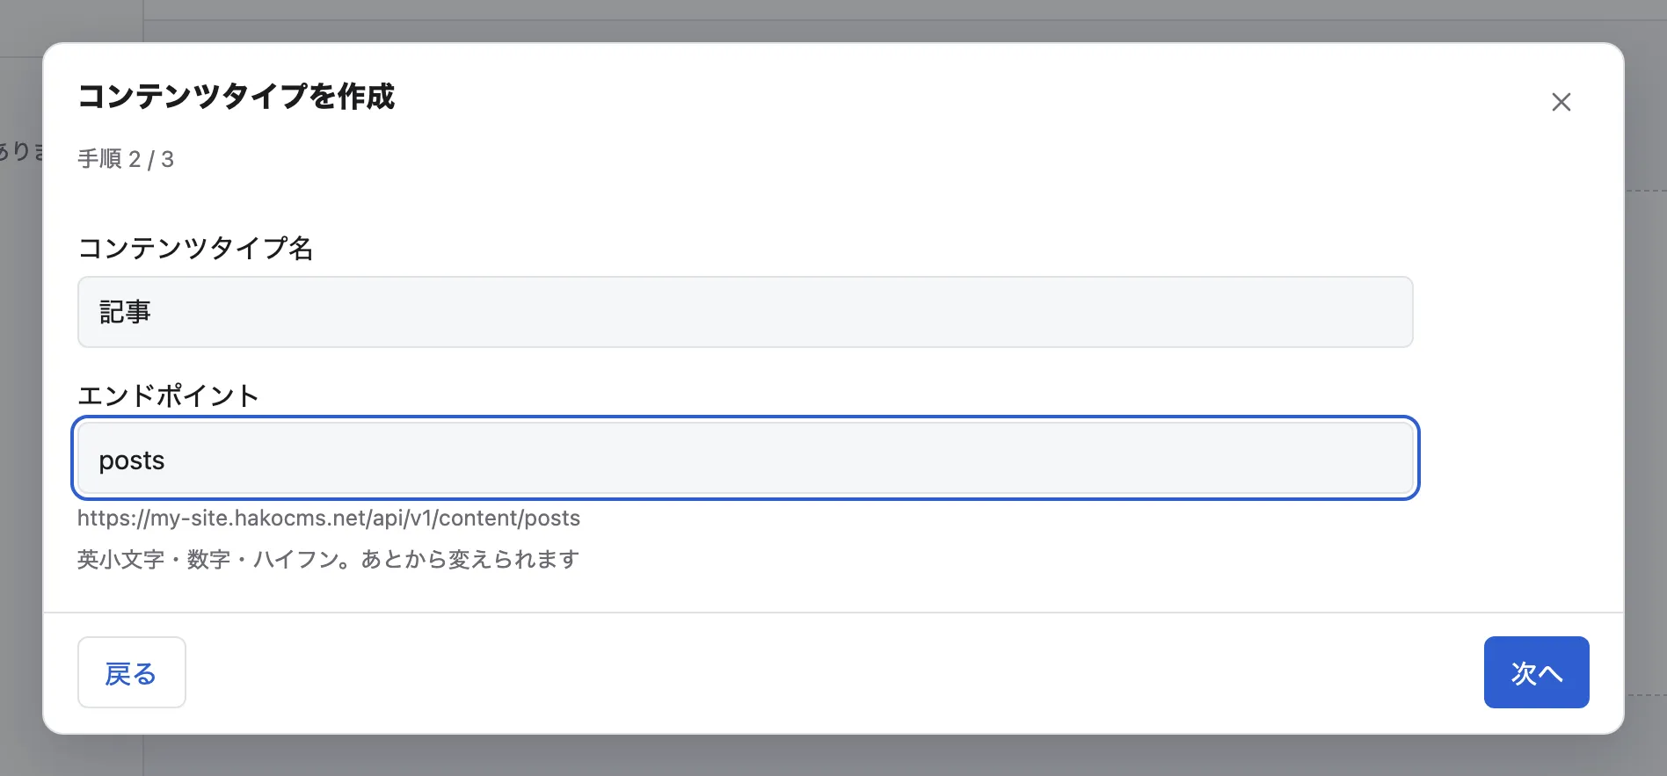Click the API URL preview text
This screenshot has width=1667, height=776.
click(329, 518)
